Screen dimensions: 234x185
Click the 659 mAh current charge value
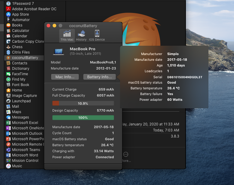(106, 89)
